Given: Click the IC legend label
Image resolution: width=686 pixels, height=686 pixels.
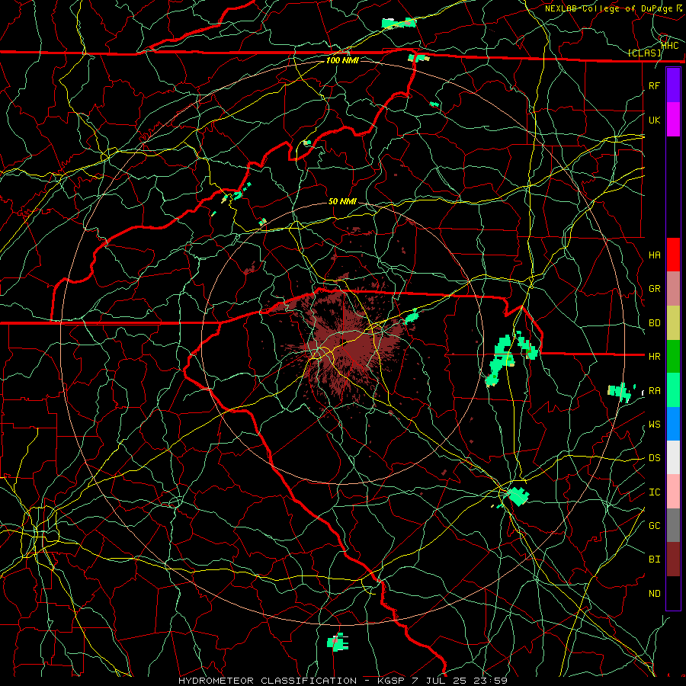Looking at the screenshot, I should coord(655,492).
